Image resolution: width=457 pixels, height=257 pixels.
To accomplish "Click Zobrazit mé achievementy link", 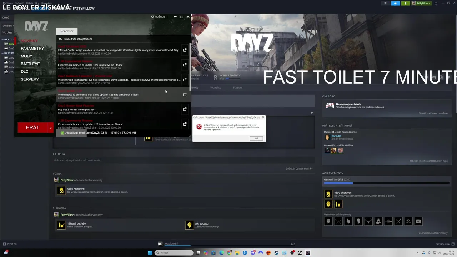I will point(433,233).
